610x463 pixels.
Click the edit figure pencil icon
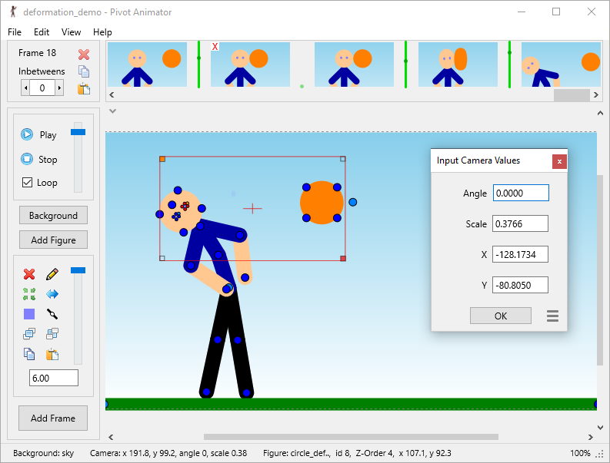pos(52,274)
